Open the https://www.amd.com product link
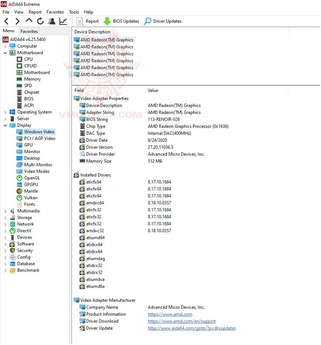 point(170,314)
